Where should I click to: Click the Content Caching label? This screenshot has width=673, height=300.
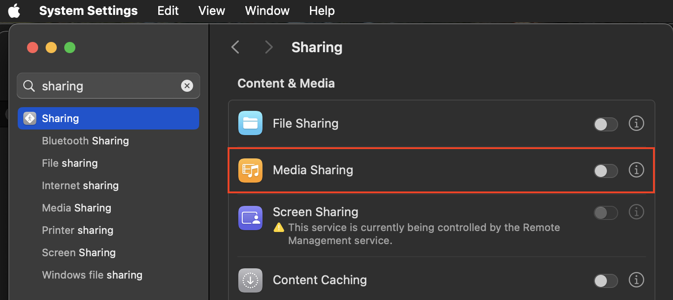pyautogui.click(x=320, y=280)
